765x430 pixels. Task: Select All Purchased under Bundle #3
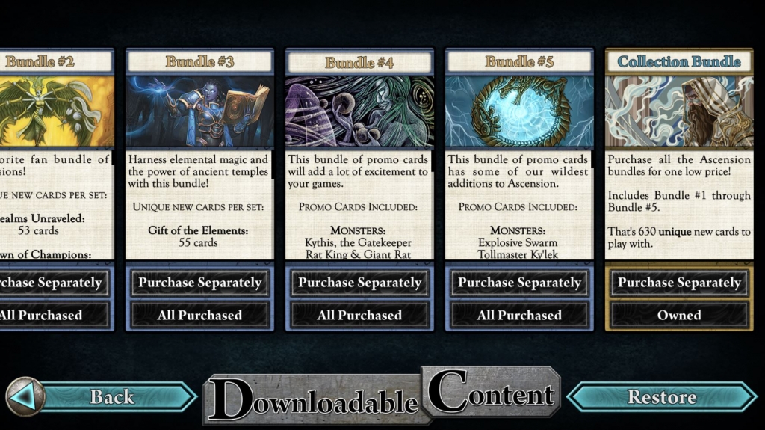[200, 315]
